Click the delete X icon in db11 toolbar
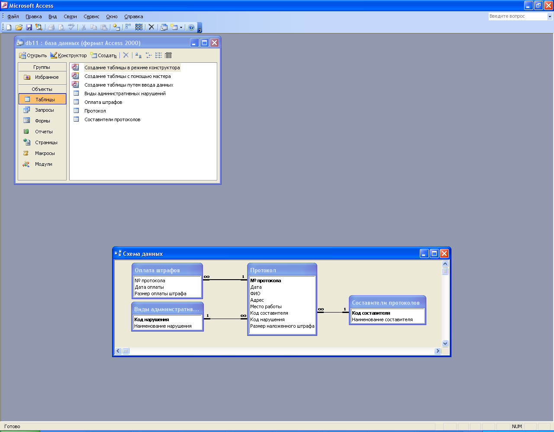 (x=126, y=55)
